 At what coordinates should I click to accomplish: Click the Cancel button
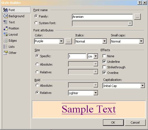coord(135,122)
